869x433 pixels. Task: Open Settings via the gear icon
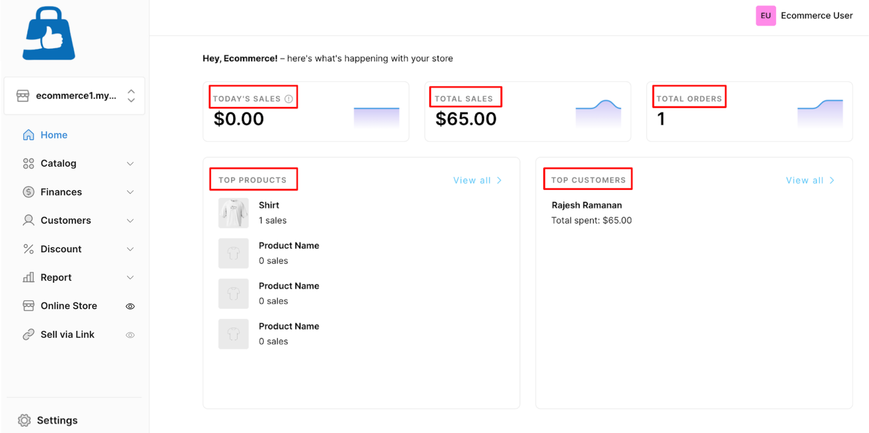point(24,420)
